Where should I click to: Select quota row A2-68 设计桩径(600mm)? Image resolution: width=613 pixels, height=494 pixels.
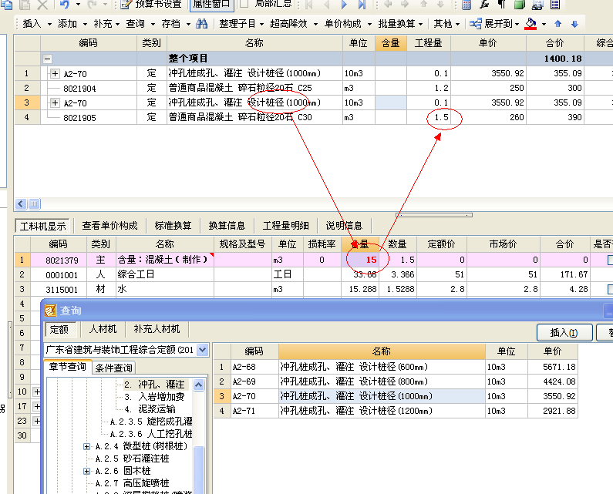coord(396,367)
